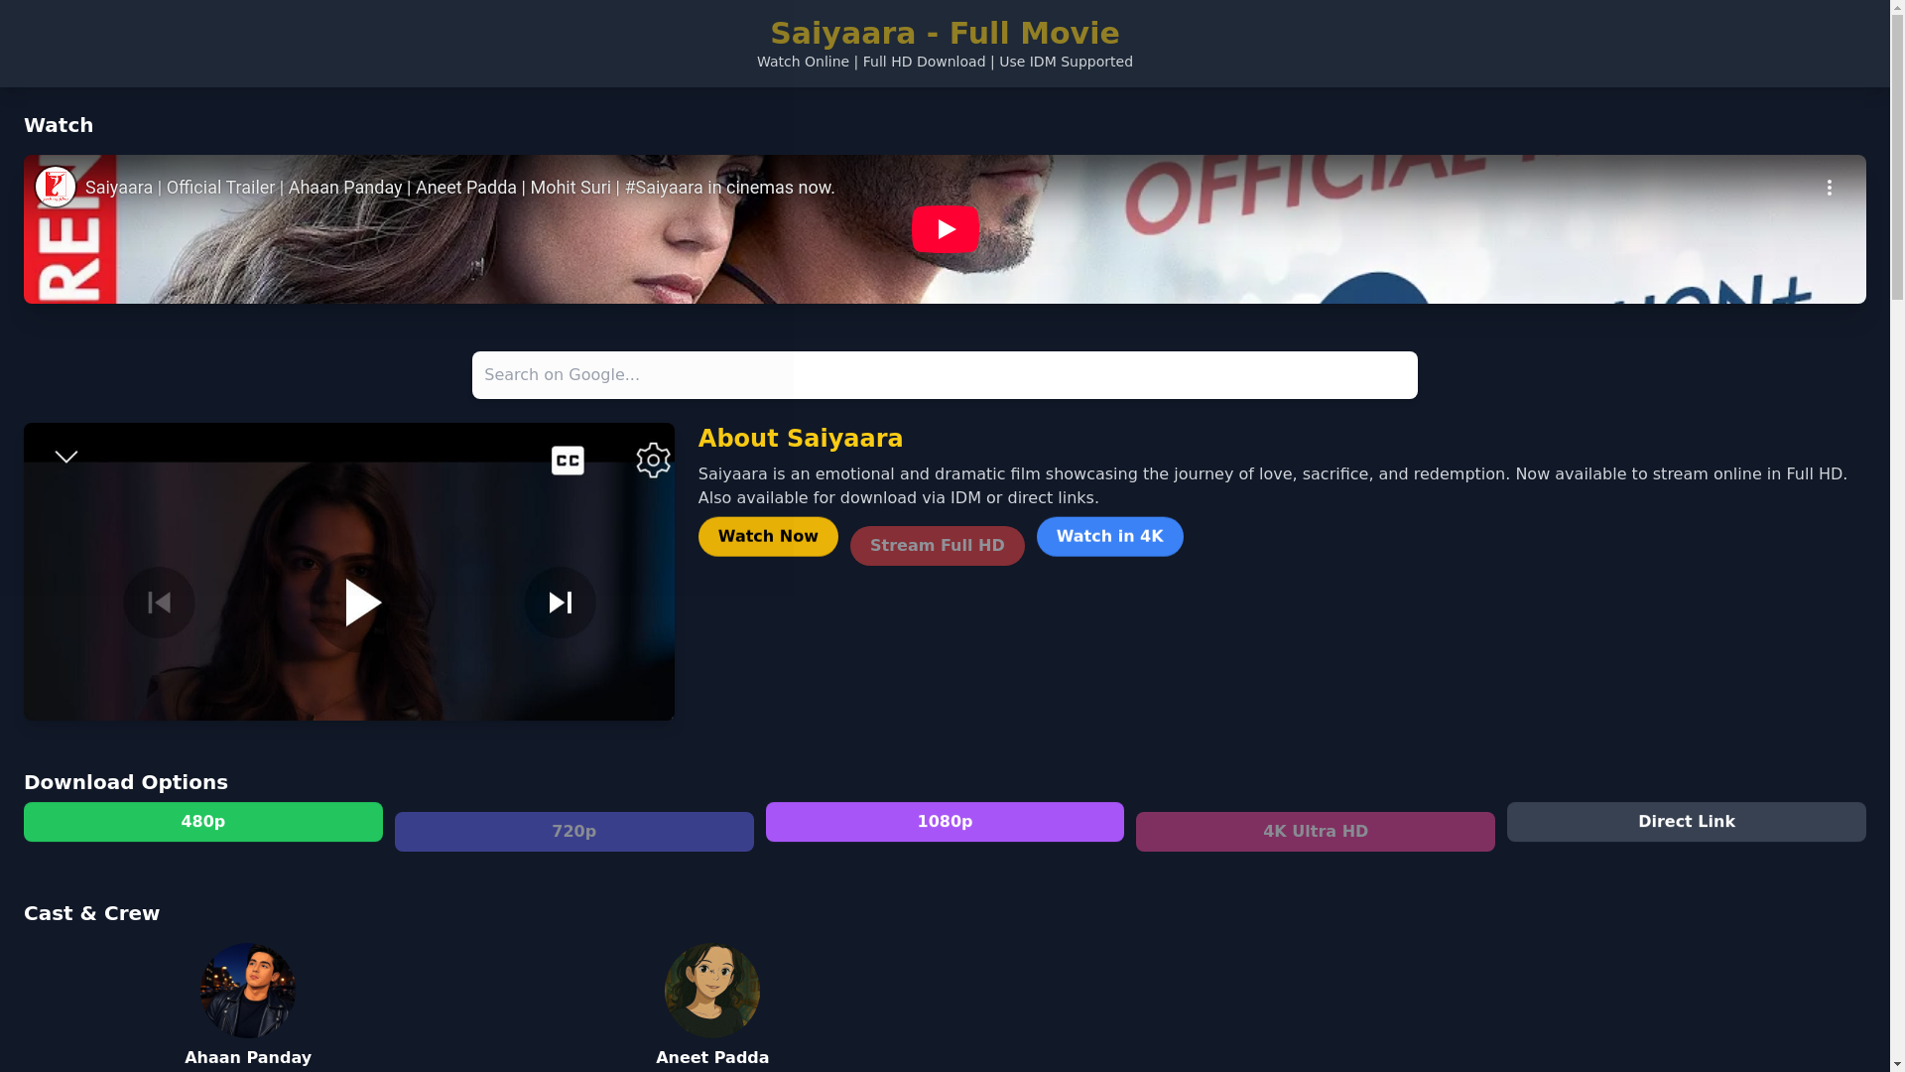This screenshot has width=1905, height=1072.
Task: Play the YouTube official trailer
Action: click(x=945, y=229)
